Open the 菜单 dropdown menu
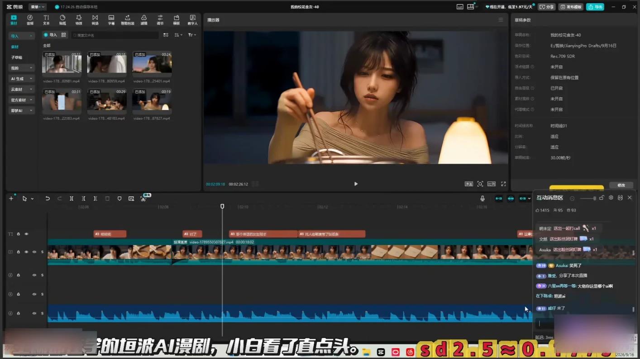The width and height of the screenshot is (640, 359). click(37, 7)
